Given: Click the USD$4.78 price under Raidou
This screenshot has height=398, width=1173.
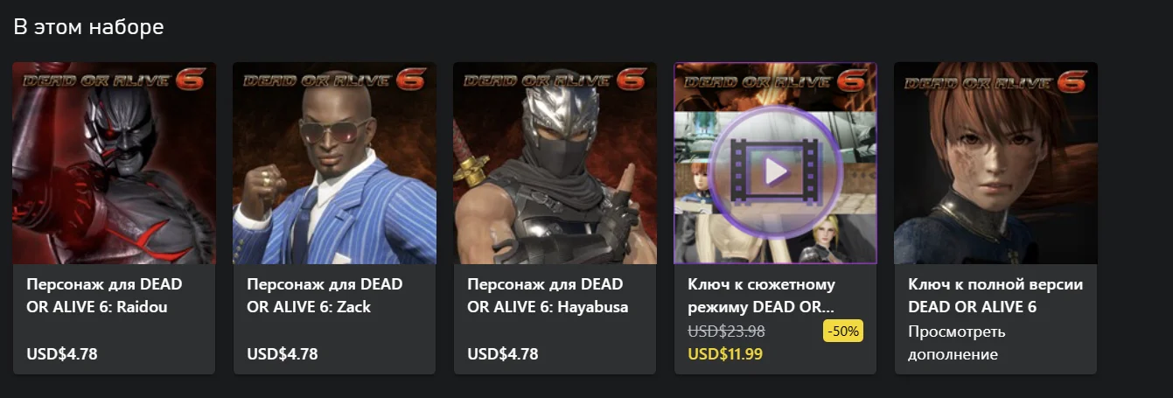Looking at the screenshot, I should coord(61,354).
